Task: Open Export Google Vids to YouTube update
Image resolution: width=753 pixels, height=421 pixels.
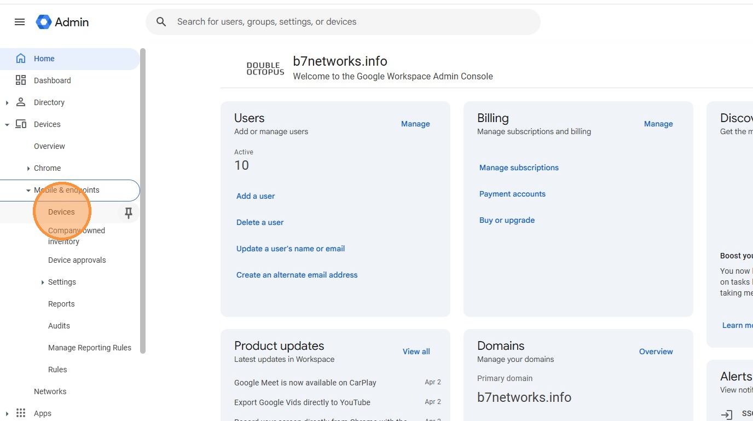Action: point(302,402)
